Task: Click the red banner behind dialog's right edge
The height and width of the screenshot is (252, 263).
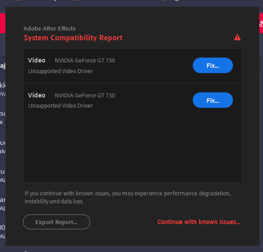Action: (x=261, y=23)
